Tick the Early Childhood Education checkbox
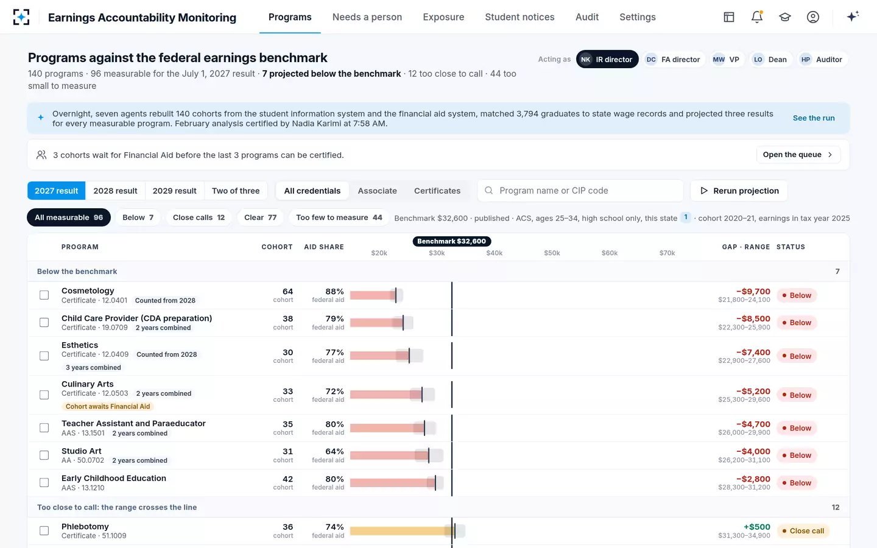This screenshot has width=877, height=548. click(44, 483)
